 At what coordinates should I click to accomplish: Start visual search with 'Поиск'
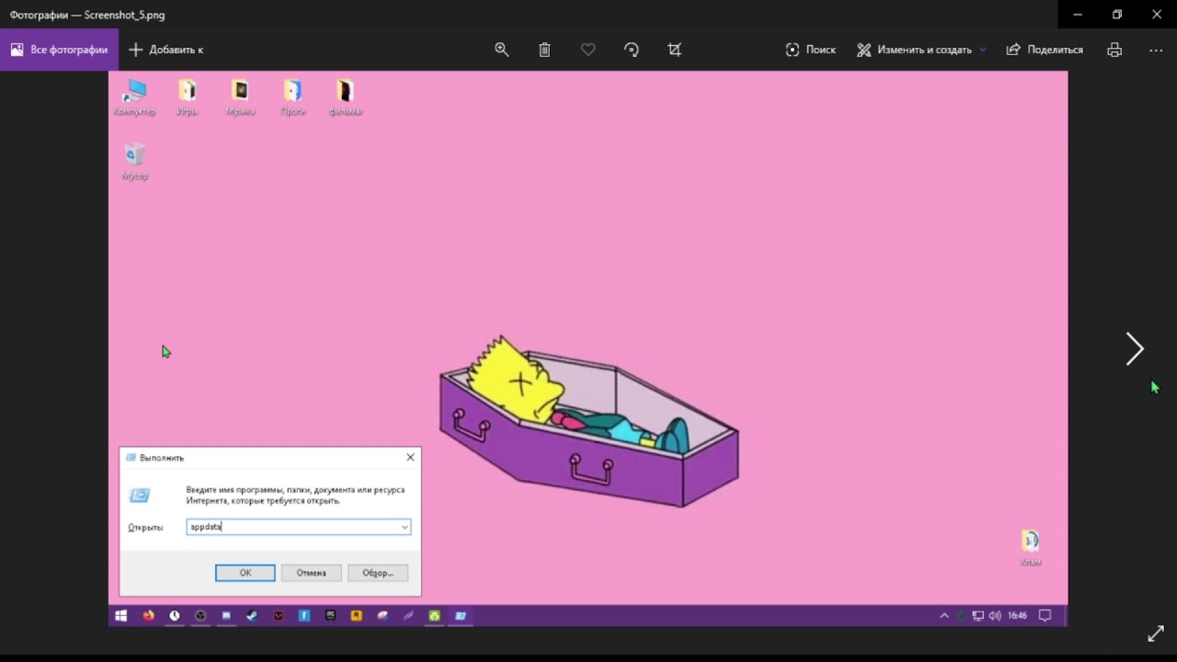810,50
